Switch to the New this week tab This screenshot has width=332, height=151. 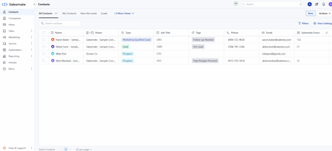point(89,13)
